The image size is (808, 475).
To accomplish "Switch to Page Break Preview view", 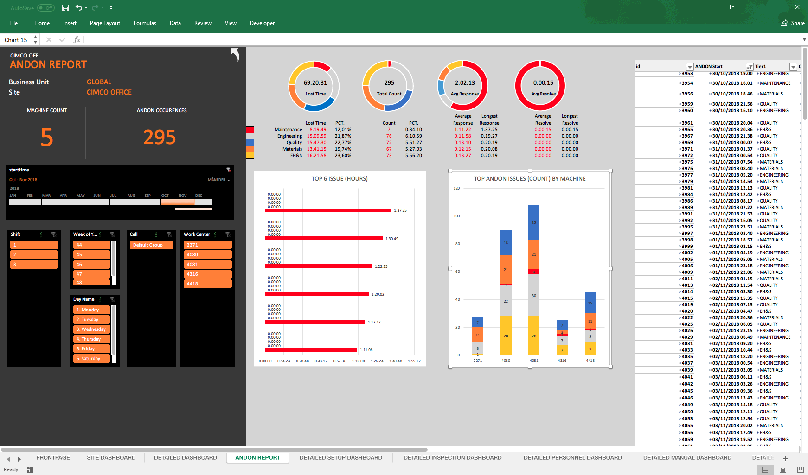I will point(800,469).
